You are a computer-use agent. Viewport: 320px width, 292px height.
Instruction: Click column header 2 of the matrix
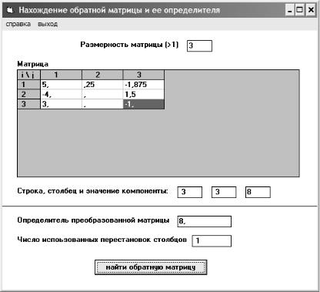pyautogui.click(x=102, y=75)
